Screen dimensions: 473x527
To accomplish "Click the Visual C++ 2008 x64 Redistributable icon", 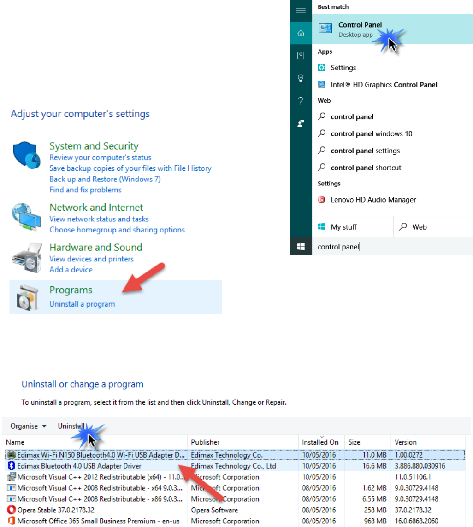I will pos(12,488).
